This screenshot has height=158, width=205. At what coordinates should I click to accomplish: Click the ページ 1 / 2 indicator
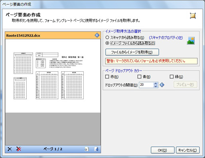53,149
